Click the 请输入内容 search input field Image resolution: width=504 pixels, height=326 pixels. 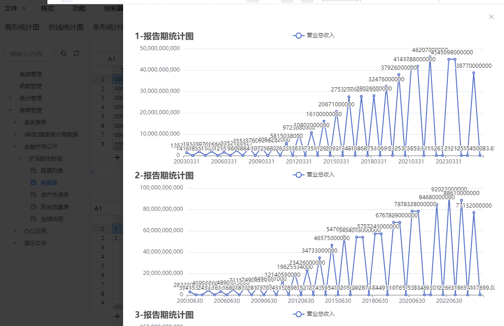coord(30,54)
